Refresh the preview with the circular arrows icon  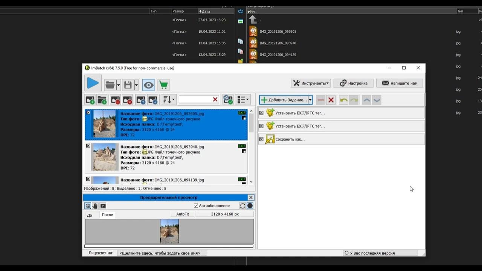click(x=243, y=206)
